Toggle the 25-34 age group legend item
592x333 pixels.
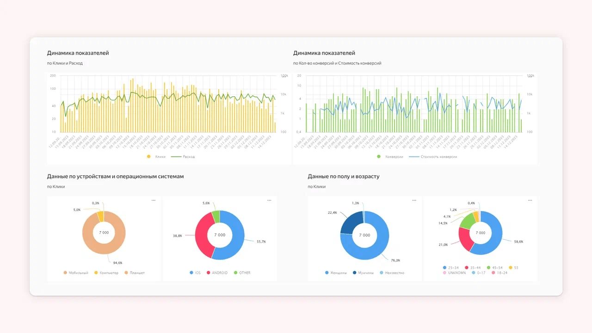(x=451, y=268)
